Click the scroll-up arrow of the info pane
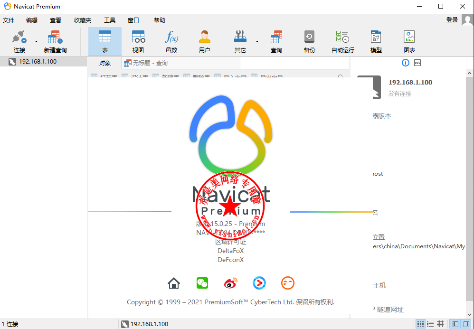474x329 pixels. pyautogui.click(x=469, y=73)
